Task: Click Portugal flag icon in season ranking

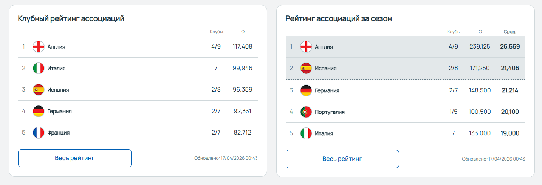Action: point(306,112)
